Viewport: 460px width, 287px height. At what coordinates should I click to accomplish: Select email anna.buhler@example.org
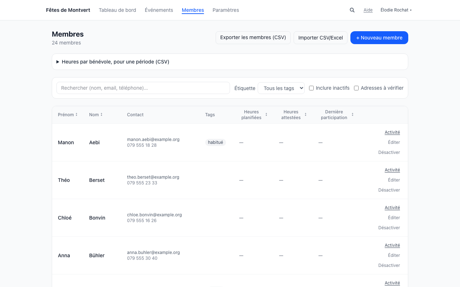point(153,253)
